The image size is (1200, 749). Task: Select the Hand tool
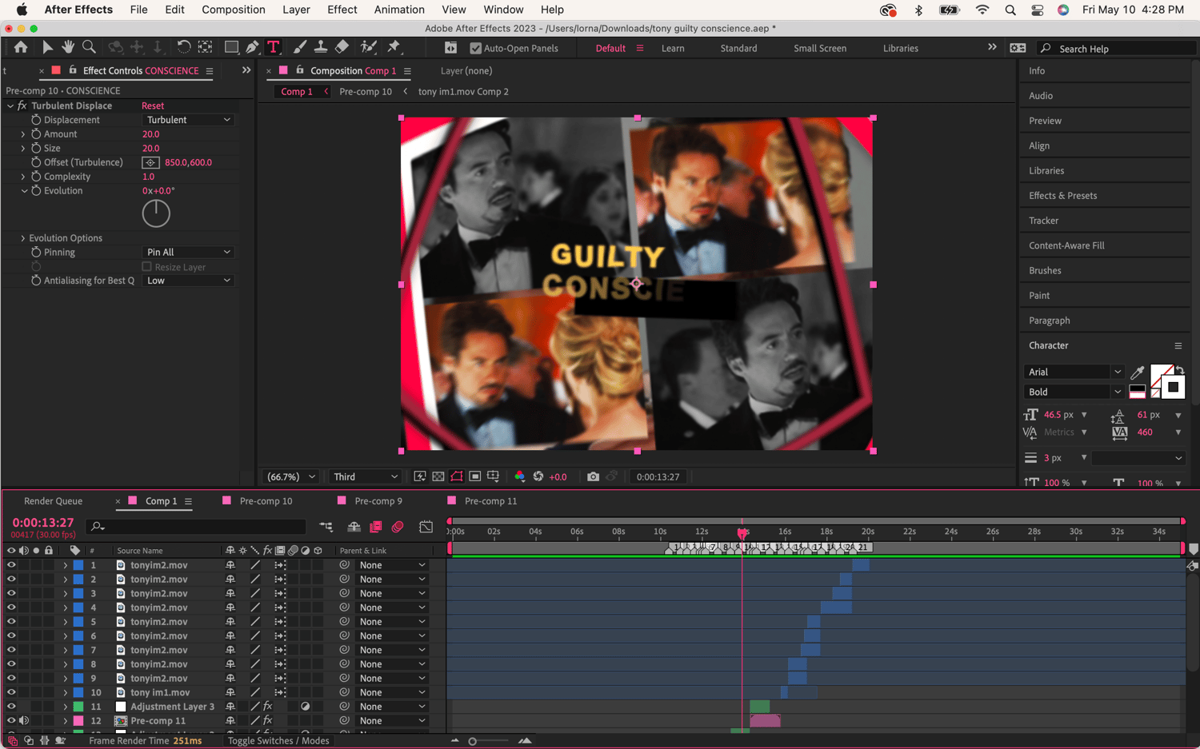coord(68,47)
